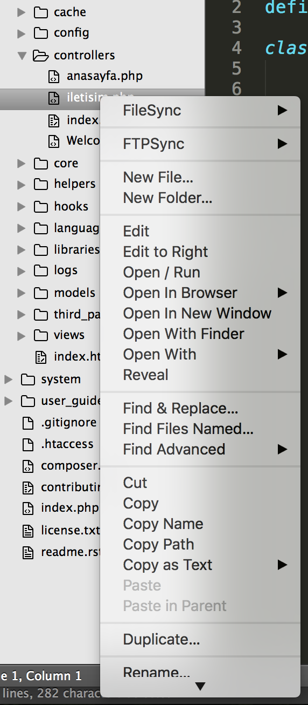Click the cache folder icon
This screenshot has width=308, height=705.
point(40,12)
